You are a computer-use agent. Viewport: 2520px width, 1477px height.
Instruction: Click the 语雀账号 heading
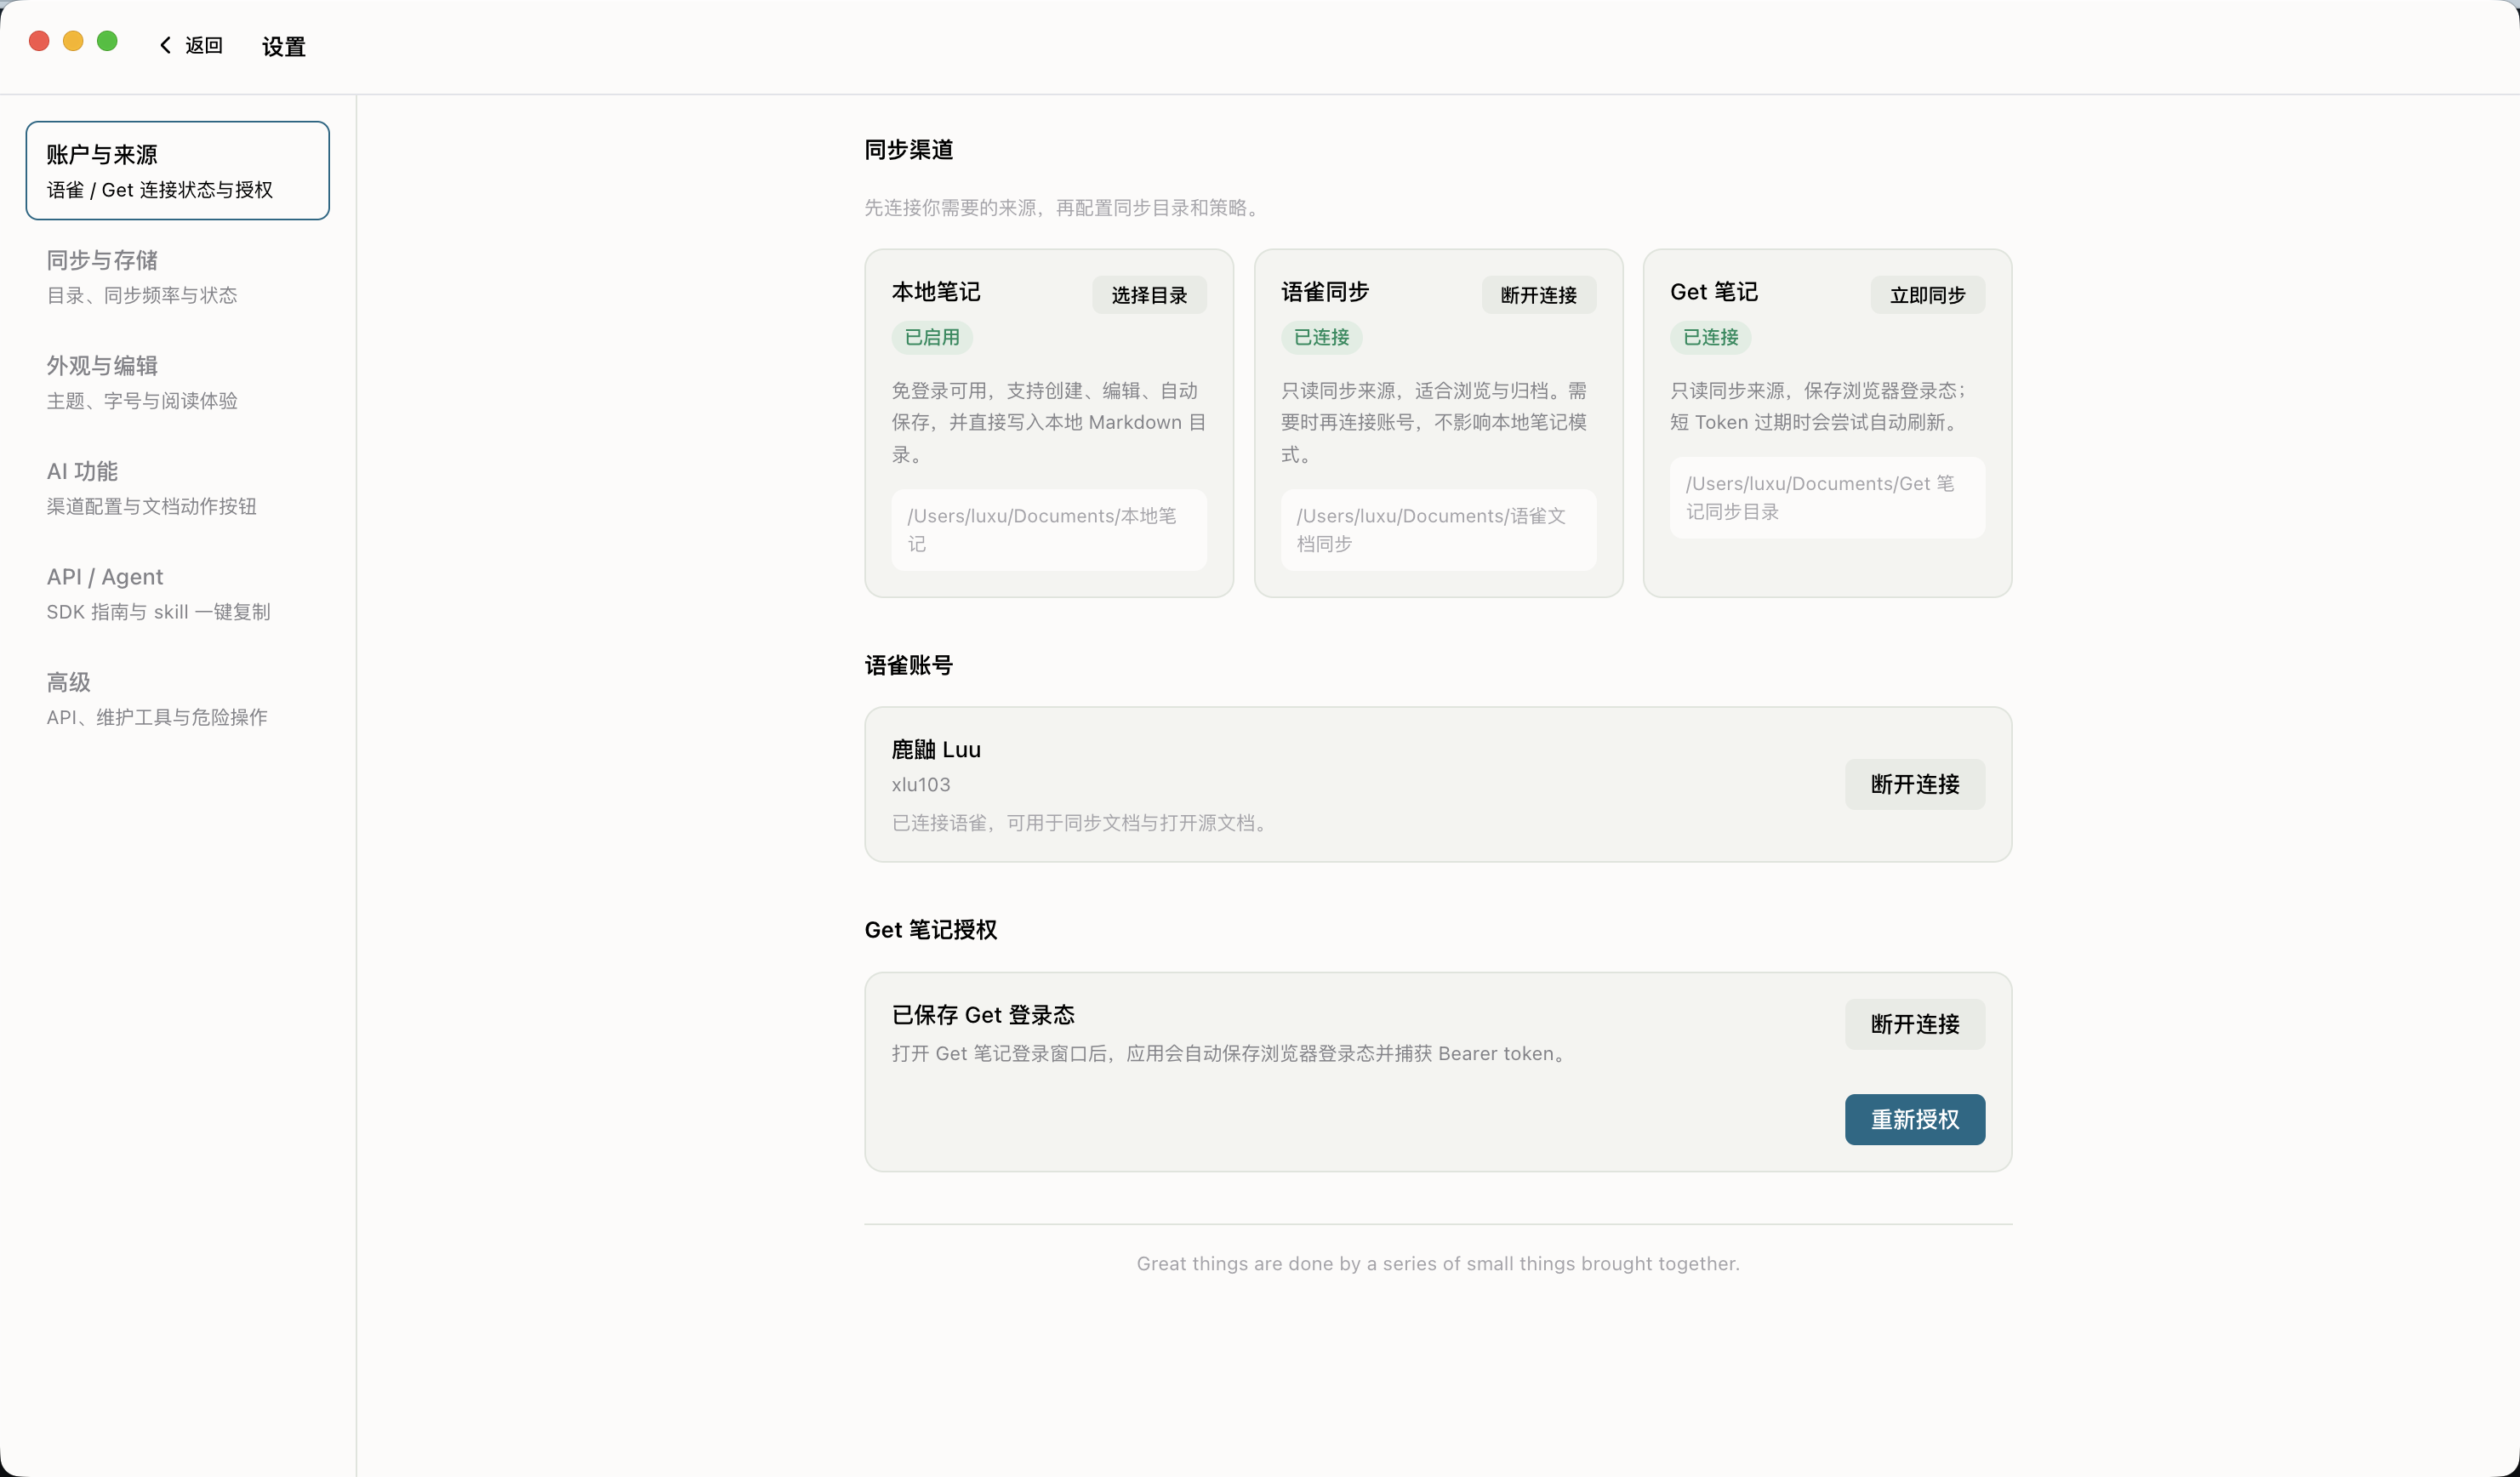coord(908,665)
